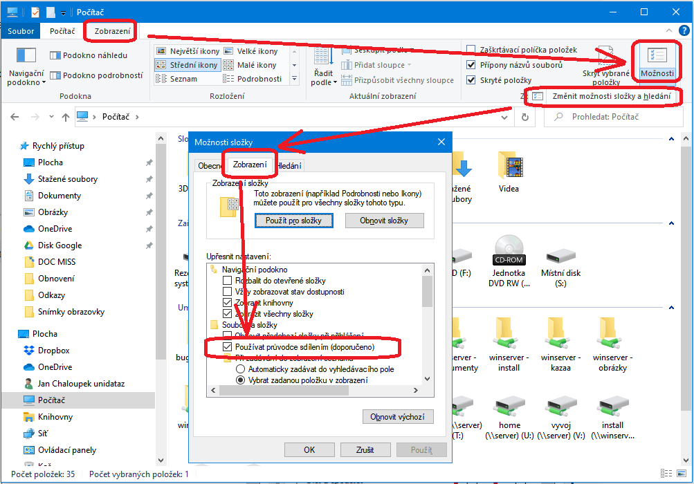Viewport: 694px width, 484px height.
Task: Enable Zaškrtávací políčka položek checkbox
Action: 471,50
